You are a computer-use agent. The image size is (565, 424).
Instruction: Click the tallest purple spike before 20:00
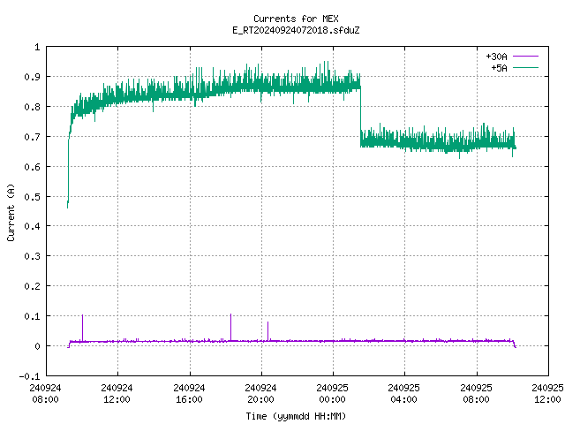[231, 328]
